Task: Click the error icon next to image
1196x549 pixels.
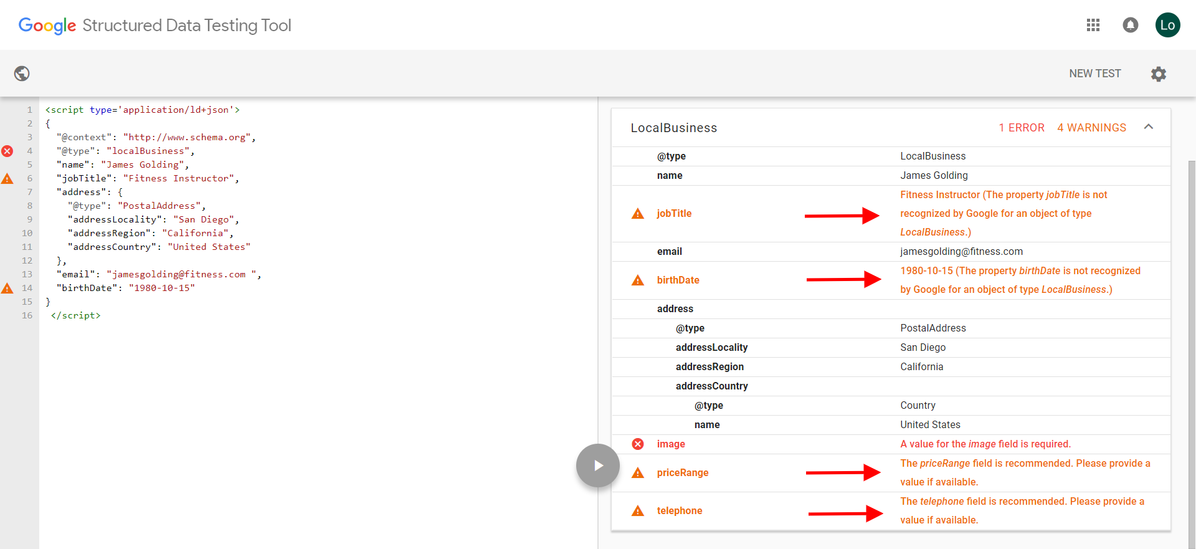Action: (638, 444)
